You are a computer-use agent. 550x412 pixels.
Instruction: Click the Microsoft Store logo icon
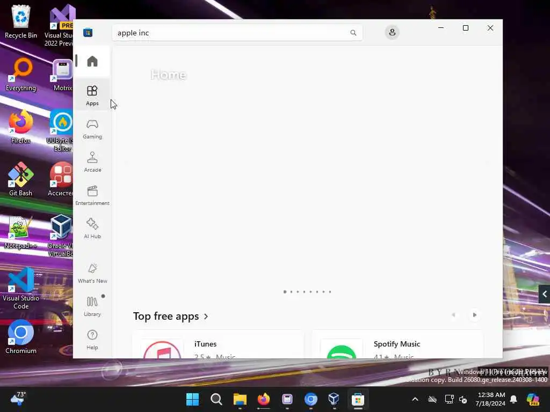coord(88,33)
